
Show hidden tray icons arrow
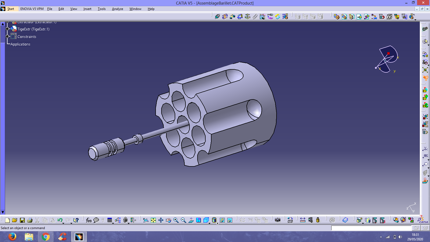(x=381, y=237)
